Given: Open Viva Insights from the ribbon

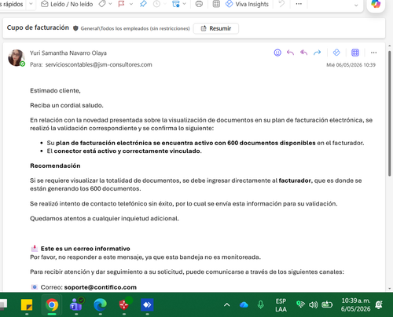Looking at the screenshot, I should click(x=247, y=4).
